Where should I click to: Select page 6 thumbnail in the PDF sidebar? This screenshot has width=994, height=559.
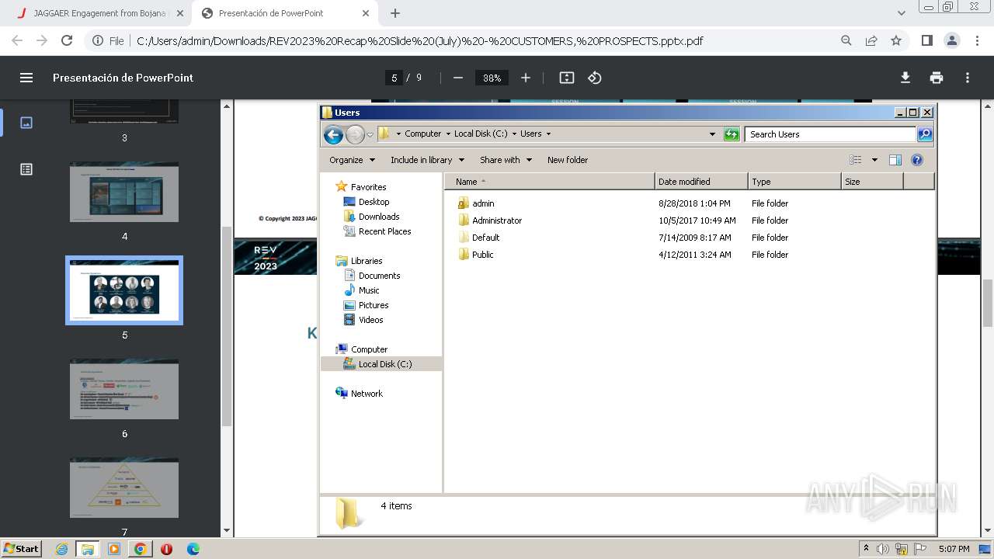pyautogui.click(x=124, y=389)
